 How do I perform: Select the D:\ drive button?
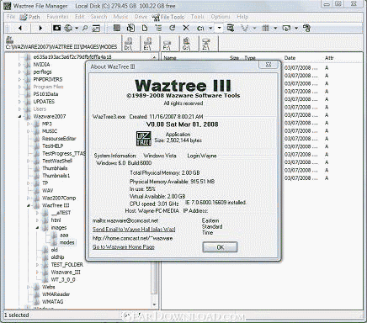click(128, 44)
